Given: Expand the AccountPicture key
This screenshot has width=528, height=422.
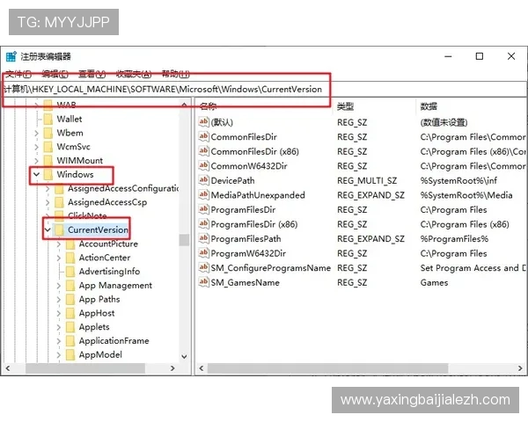Looking at the screenshot, I should pos(59,244).
